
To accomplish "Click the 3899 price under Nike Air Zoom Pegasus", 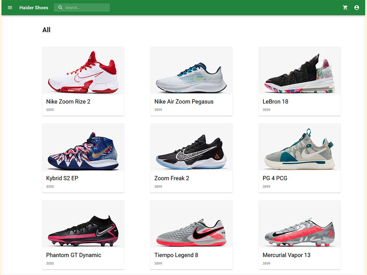I will [158, 110].
